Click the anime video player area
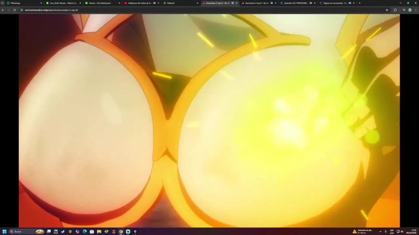This screenshot has height=235, width=419. (x=209, y=120)
